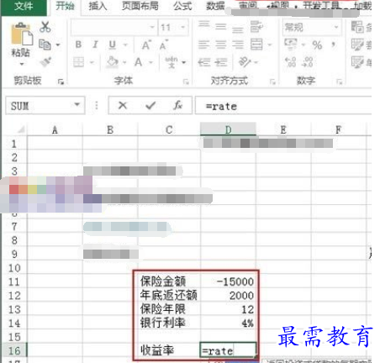Switch to the 插入 tab
The width and height of the screenshot is (380, 363).
(x=98, y=6)
